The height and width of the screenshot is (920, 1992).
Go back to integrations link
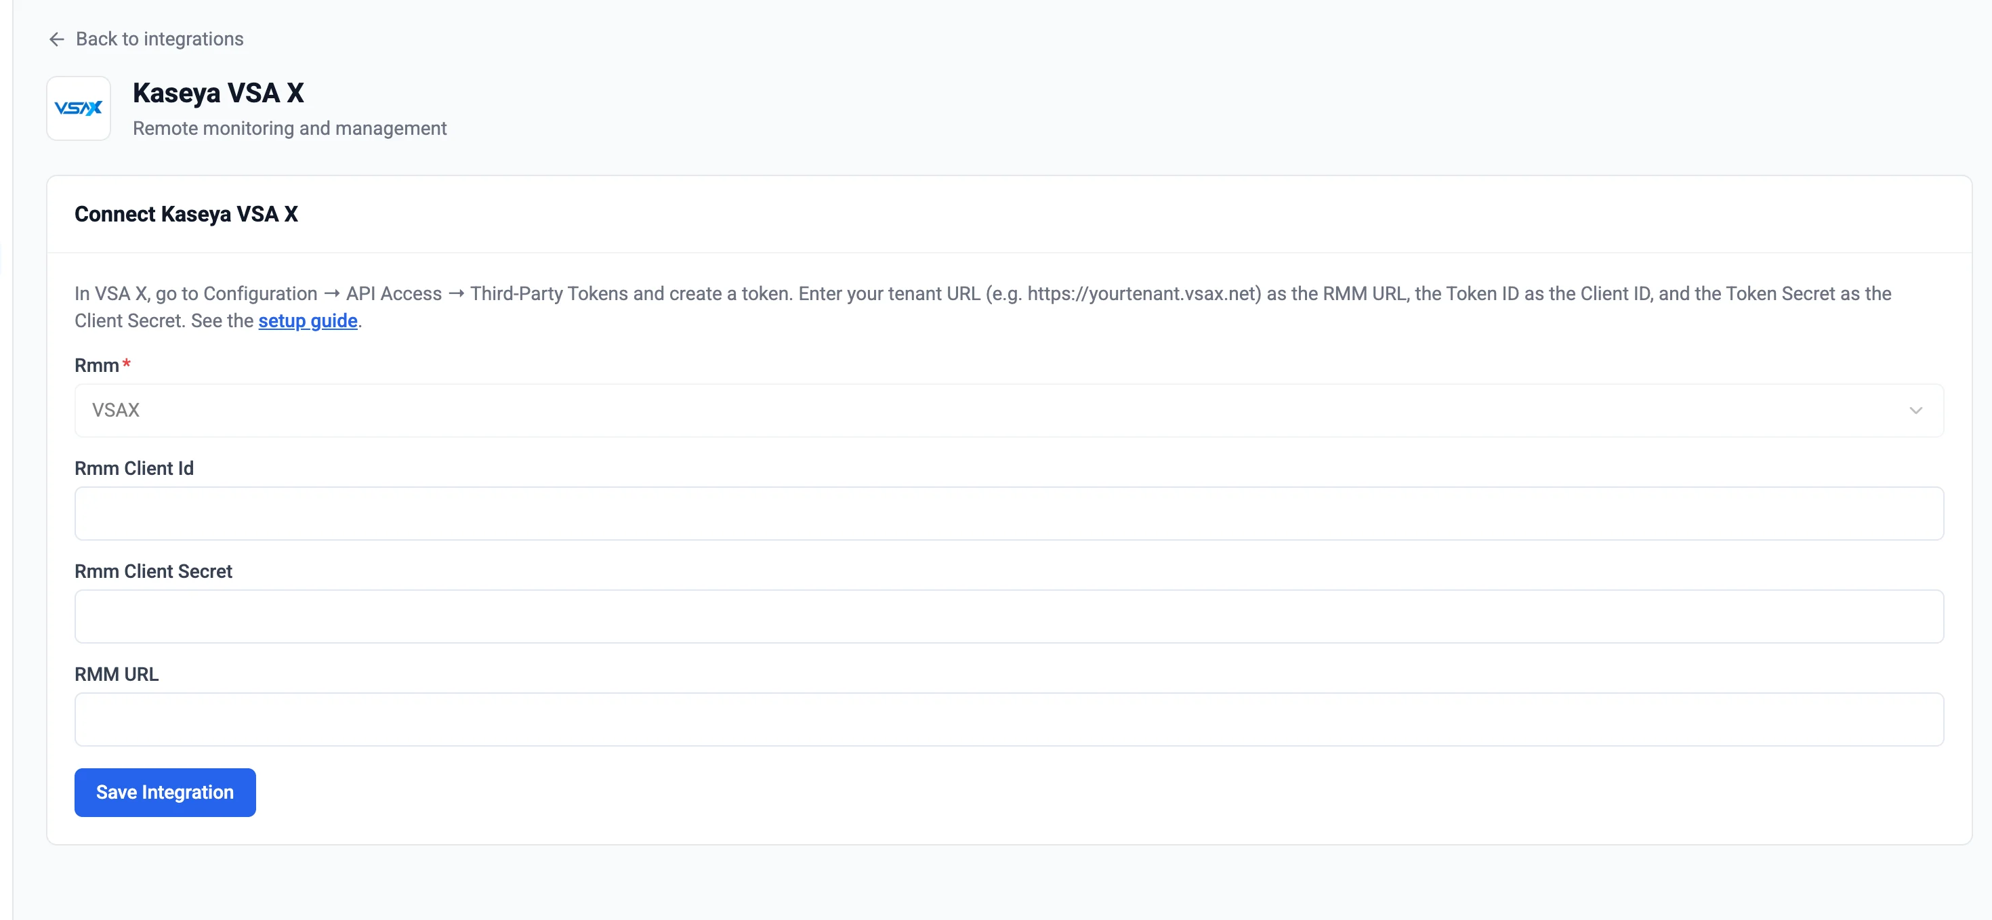pyautogui.click(x=146, y=39)
